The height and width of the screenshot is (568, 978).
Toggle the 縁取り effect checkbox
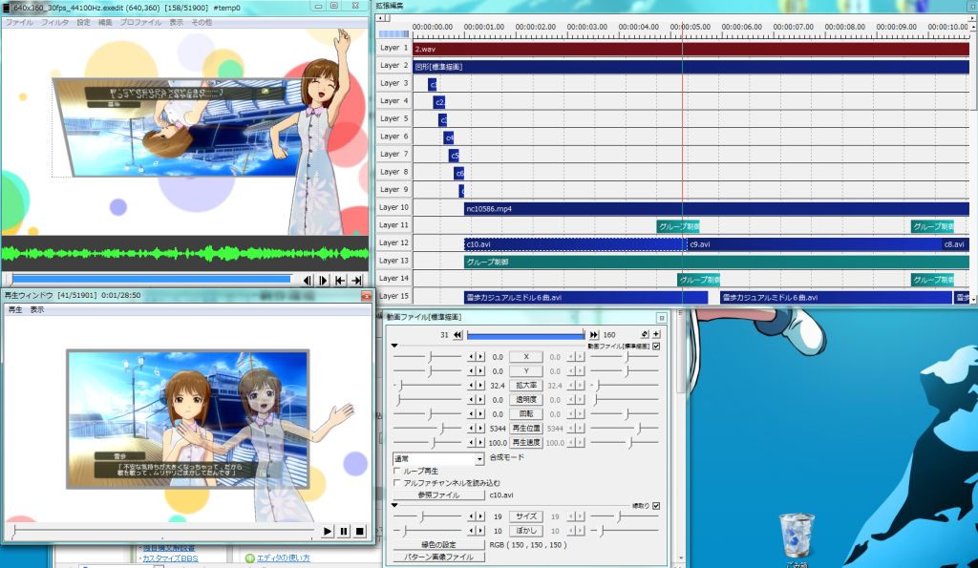656,506
